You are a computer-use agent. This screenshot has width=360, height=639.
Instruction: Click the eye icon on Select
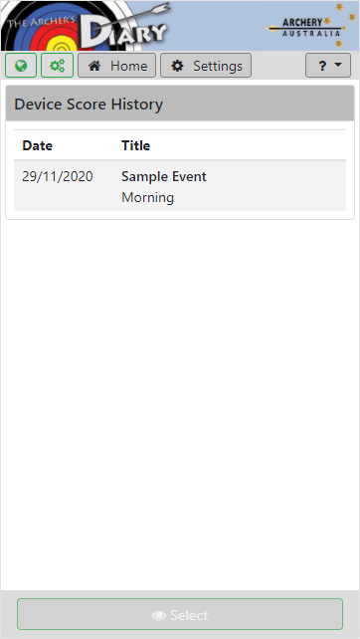tap(159, 615)
